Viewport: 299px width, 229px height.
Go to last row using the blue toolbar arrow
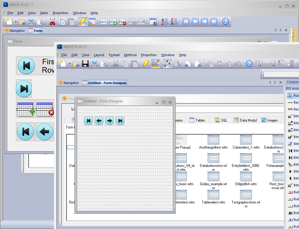coord(214,22)
